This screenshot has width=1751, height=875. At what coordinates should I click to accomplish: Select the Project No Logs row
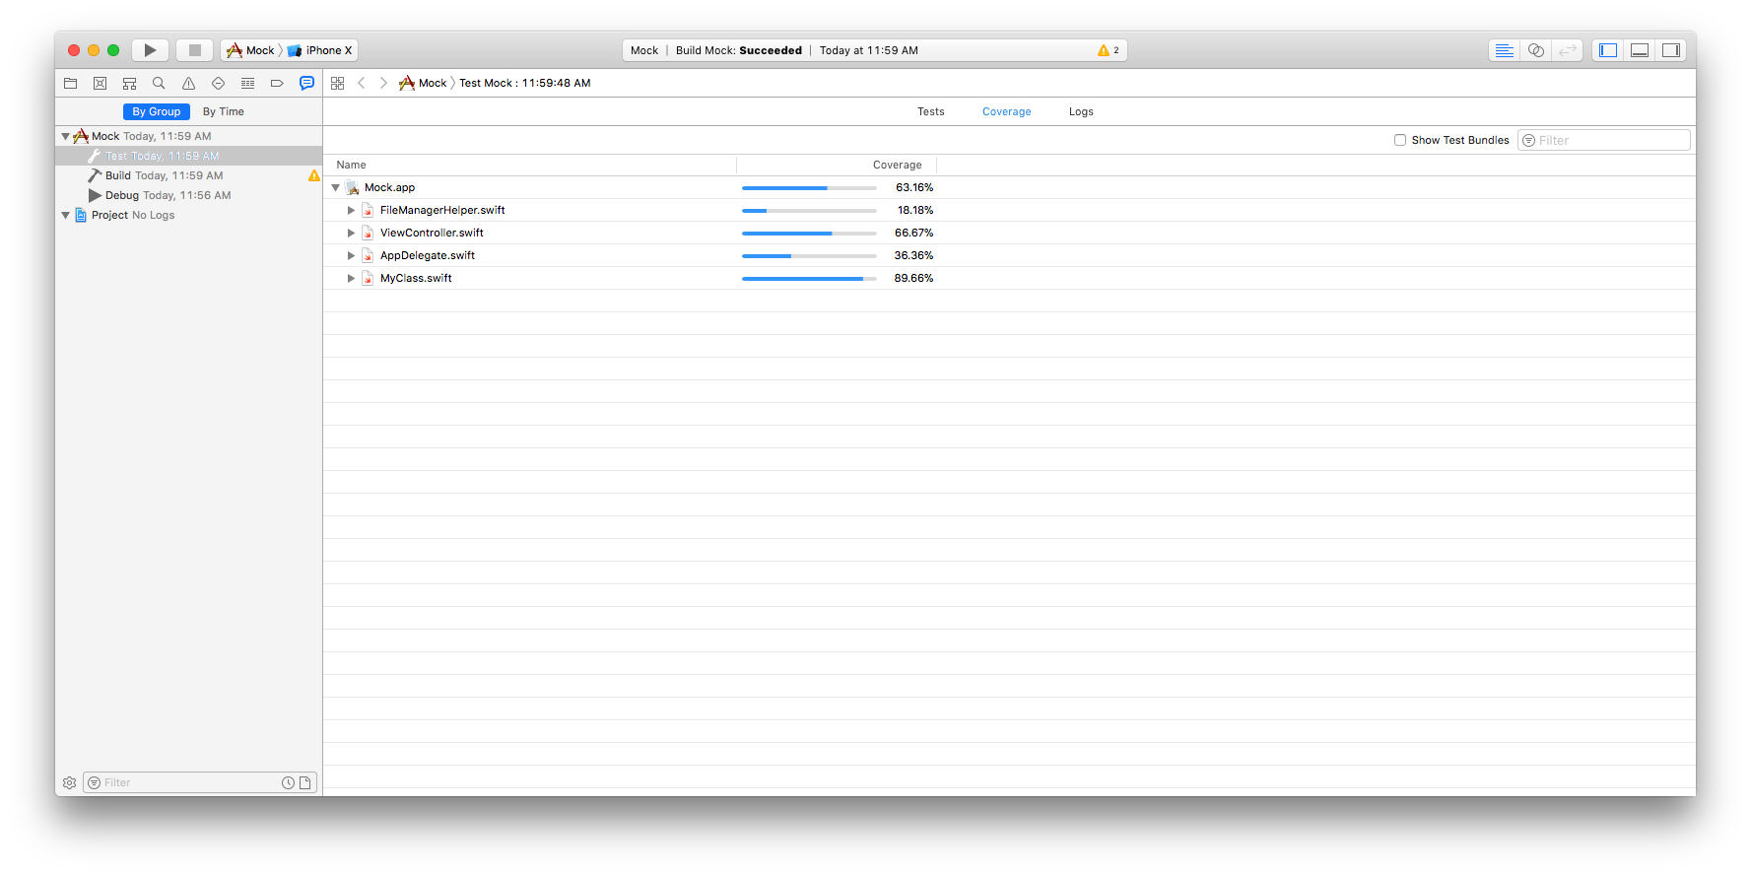(189, 216)
